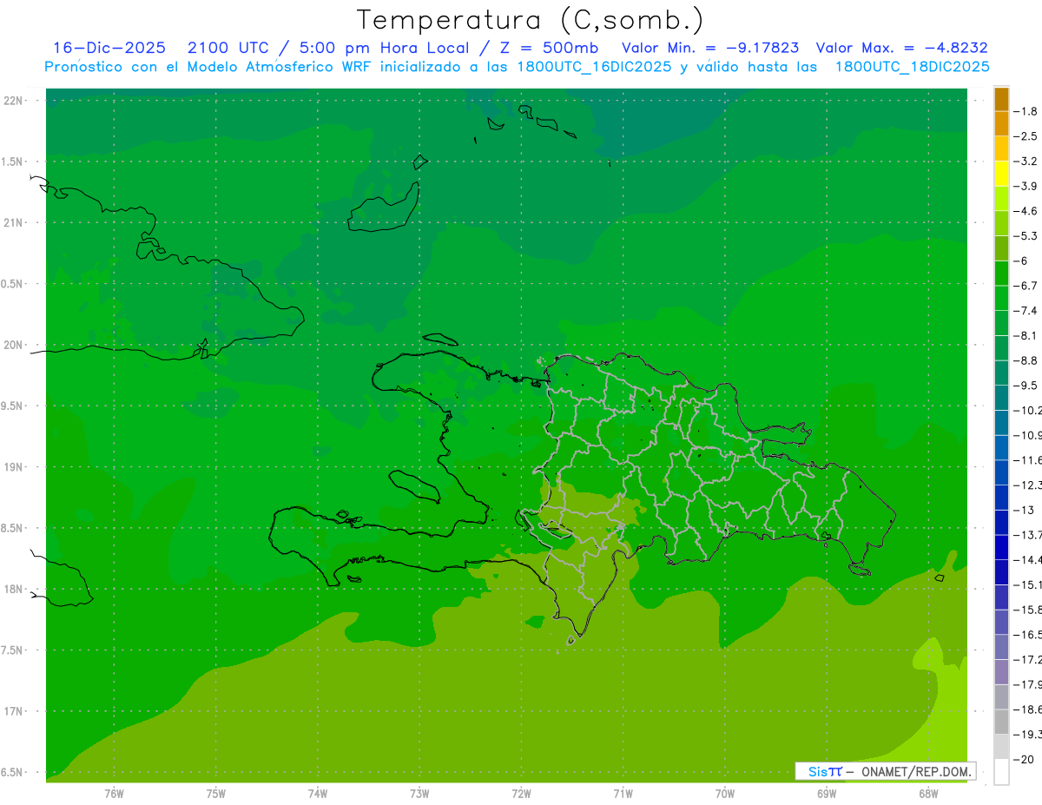The width and height of the screenshot is (1042, 805).
Task: Click the '-1.8' legend value
Action: pyautogui.click(x=1026, y=111)
